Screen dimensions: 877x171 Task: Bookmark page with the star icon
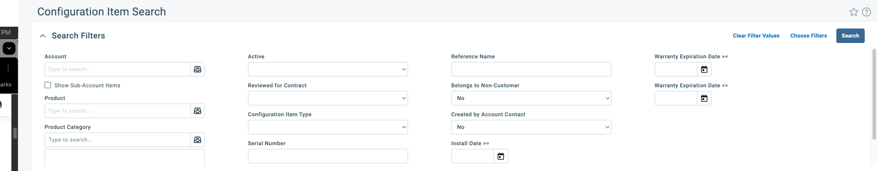pyautogui.click(x=854, y=12)
